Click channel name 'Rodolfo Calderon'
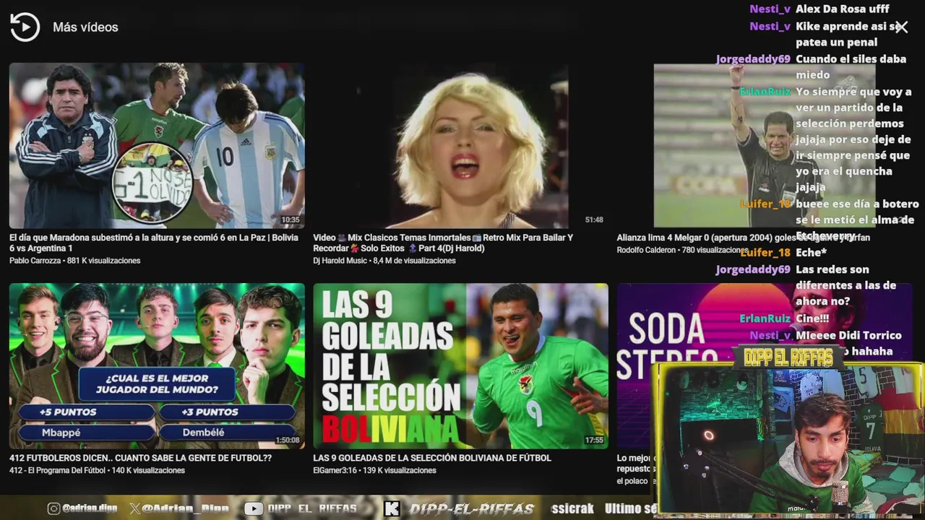This screenshot has height=520, width=925. tap(647, 250)
